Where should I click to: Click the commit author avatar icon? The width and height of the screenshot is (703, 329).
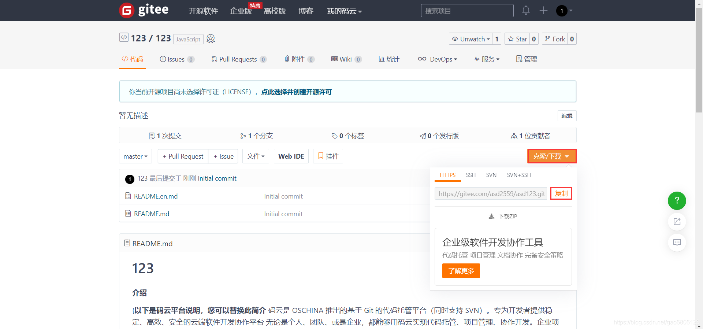click(130, 179)
